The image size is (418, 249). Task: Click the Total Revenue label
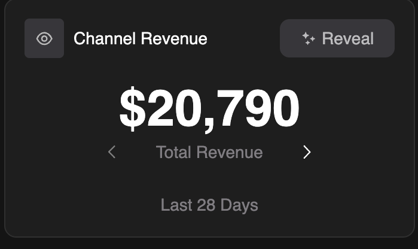coord(209,152)
